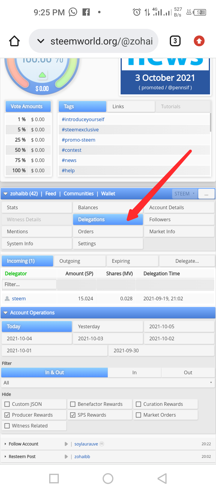This screenshot has width=216, height=493.
Task: Uncheck the Producer Rewards checkbox
Action: pyautogui.click(x=7, y=415)
